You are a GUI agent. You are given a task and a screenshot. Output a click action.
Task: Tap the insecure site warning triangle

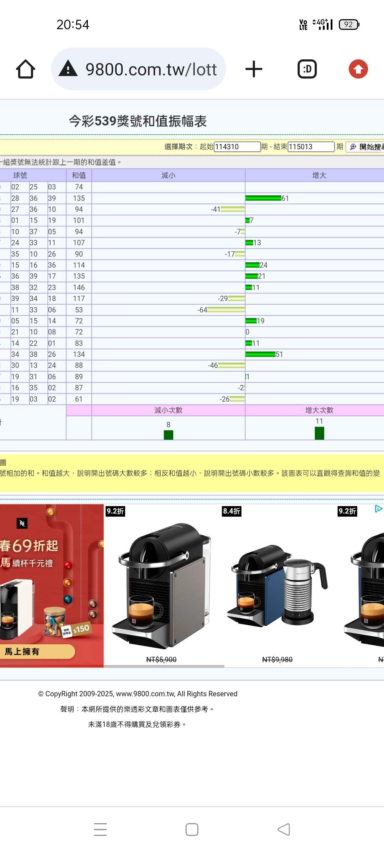coord(68,69)
